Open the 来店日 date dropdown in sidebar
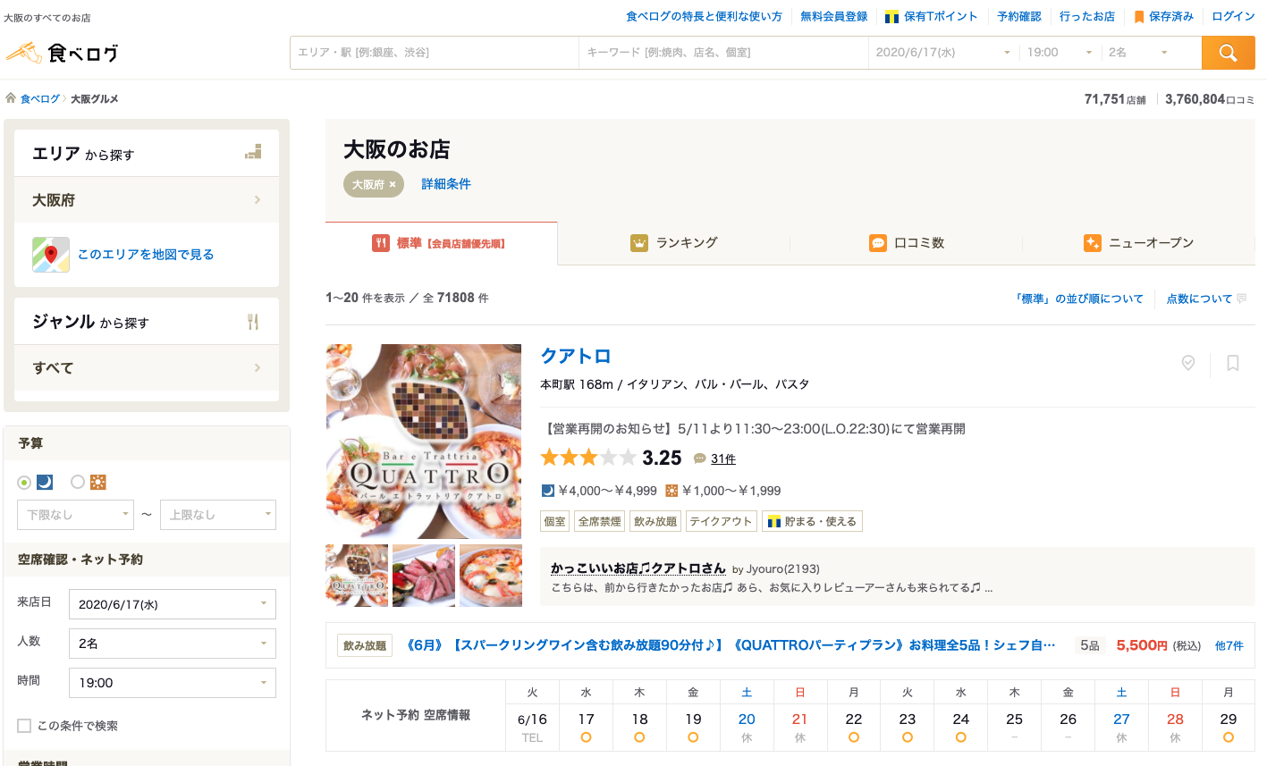The height and width of the screenshot is (766, 1267). (x=173, y=604)
